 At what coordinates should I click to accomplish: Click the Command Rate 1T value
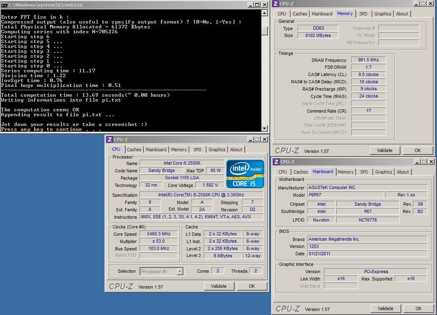368,111
